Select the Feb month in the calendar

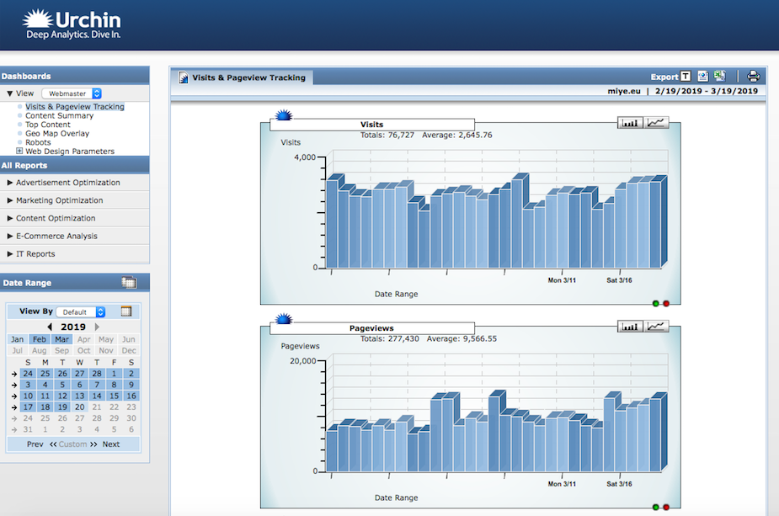click(x=40, y=339)
